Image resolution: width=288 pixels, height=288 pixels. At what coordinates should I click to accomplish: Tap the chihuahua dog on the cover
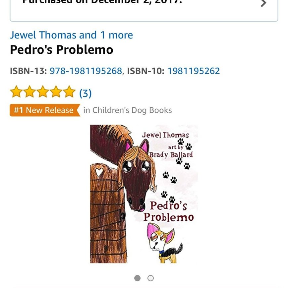(165, 243)
